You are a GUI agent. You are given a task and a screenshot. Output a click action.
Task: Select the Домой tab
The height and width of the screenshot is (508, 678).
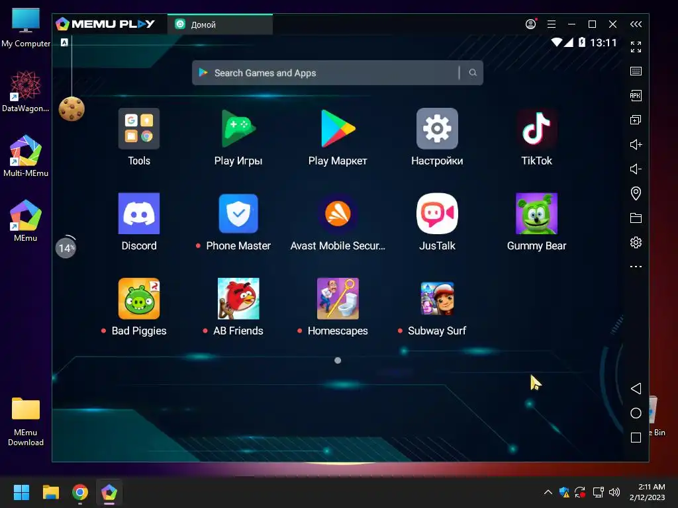pos(220,24)
